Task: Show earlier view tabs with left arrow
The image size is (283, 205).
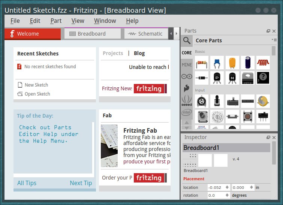Action: click(x=171, y=34)
